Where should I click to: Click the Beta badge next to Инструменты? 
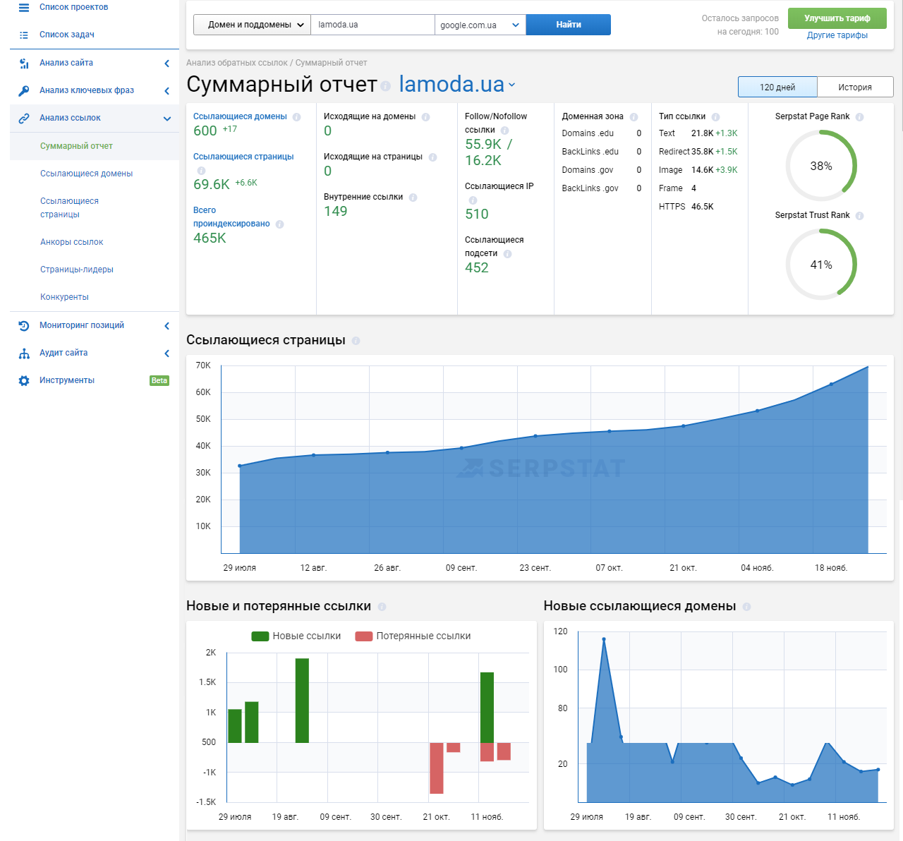click(x=159, y=380)
